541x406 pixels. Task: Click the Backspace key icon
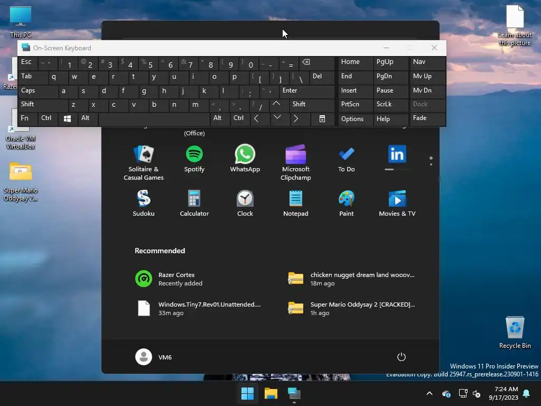pos(316,63)
